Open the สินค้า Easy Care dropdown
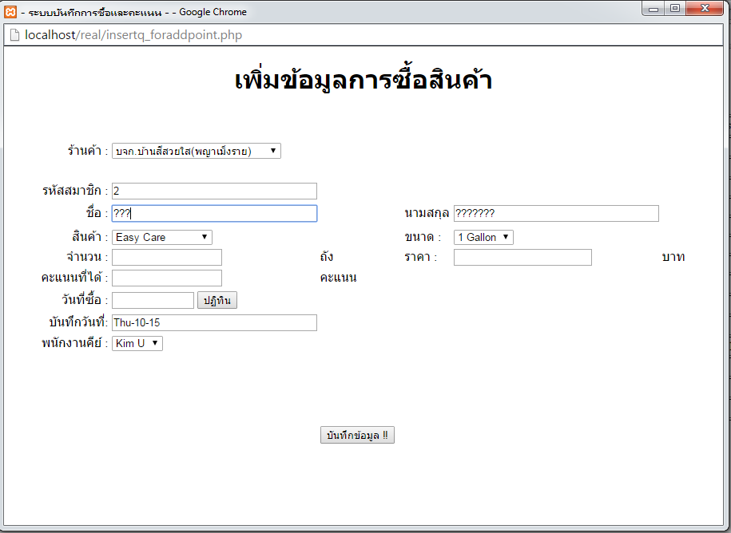The height and width of the screenshot is (533, 731). (161, 238)
